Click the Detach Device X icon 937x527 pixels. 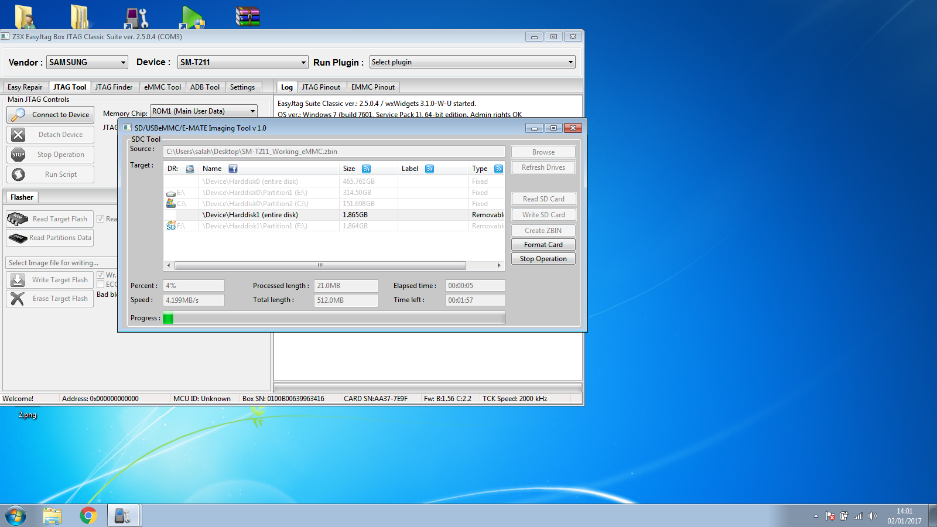pyautogui.click(x=18, y=135)
